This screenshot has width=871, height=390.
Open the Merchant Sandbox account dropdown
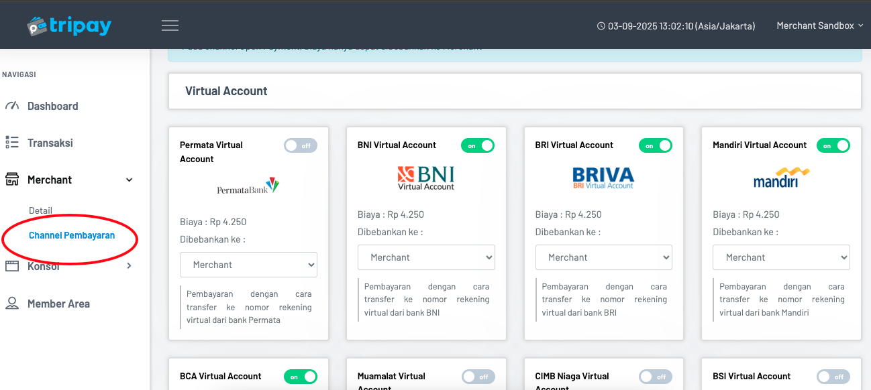pyautogui.click(x=819, y=25)
